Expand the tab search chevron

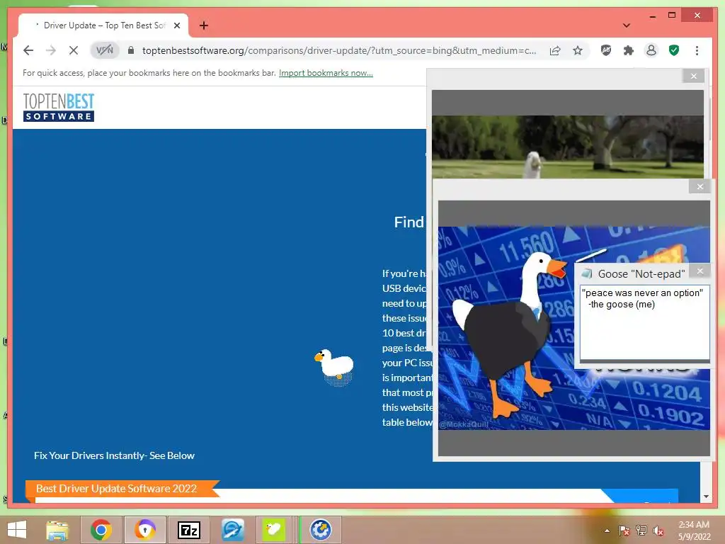point(627,25)
